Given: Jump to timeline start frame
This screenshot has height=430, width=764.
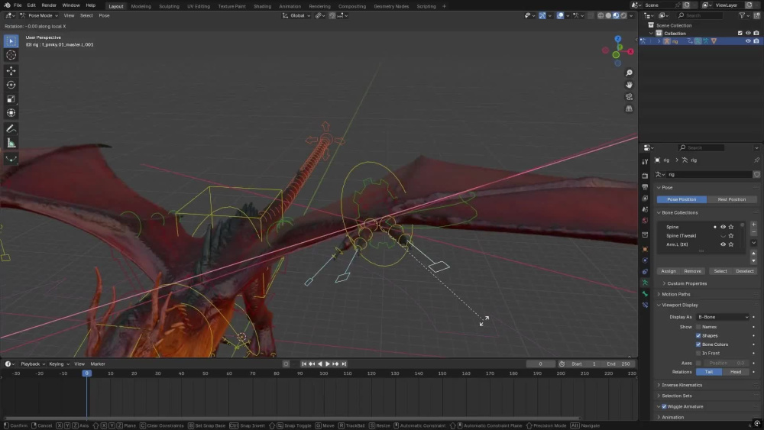Looking at the screenshot, I should pos(303,364).
